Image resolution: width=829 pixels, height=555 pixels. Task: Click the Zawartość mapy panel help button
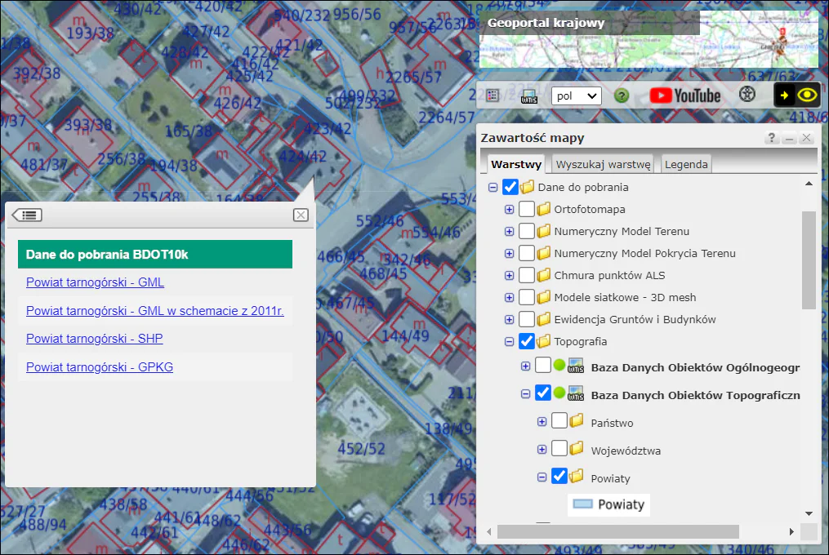(771, 139)
